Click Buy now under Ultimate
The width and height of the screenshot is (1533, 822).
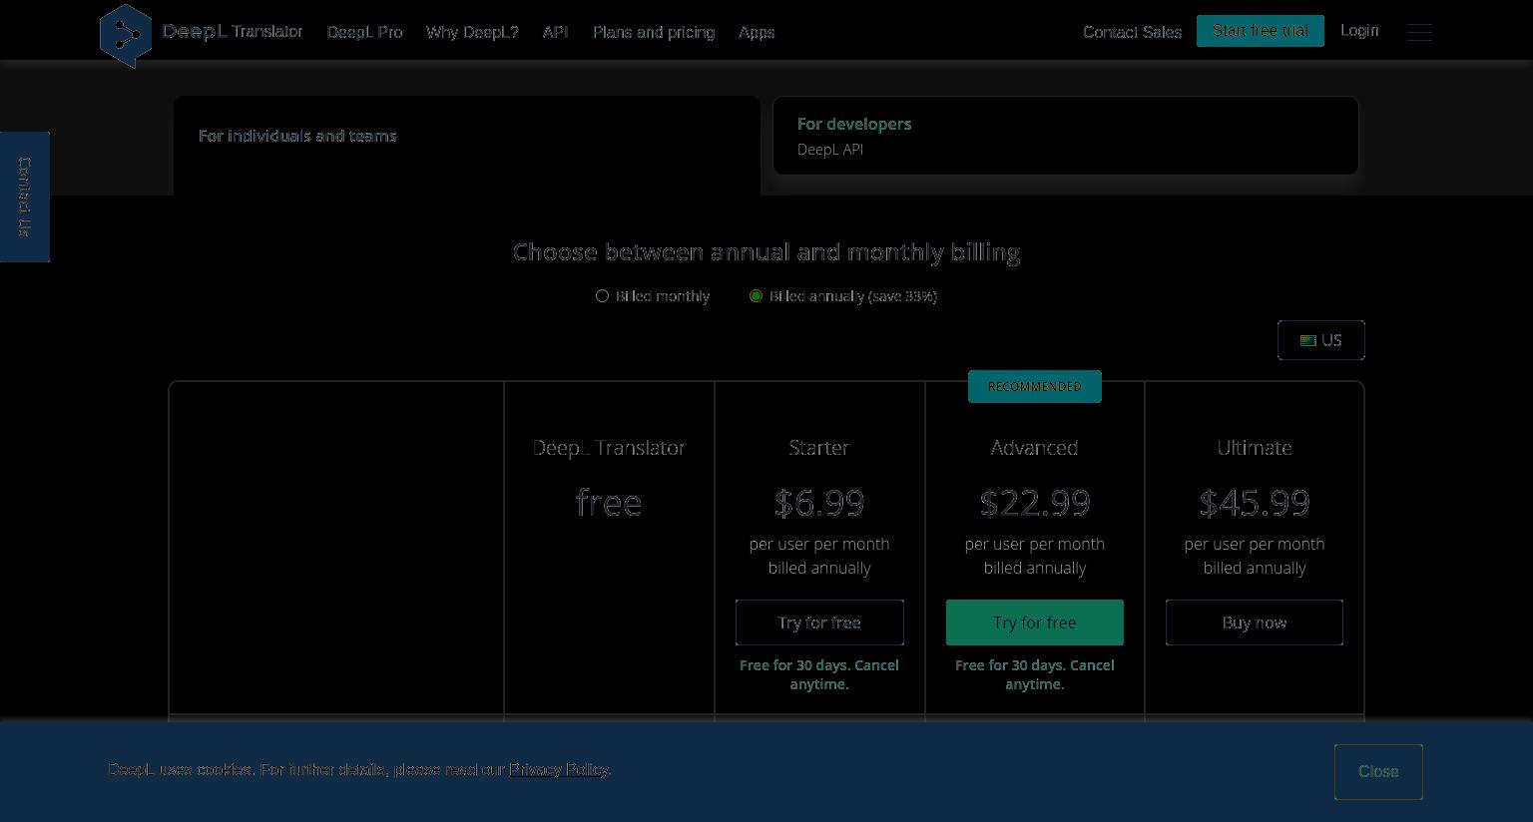pos(1255,622)
